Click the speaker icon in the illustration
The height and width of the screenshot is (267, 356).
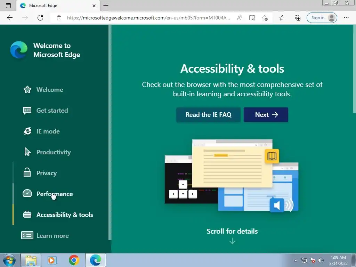[x=277, y=205]
